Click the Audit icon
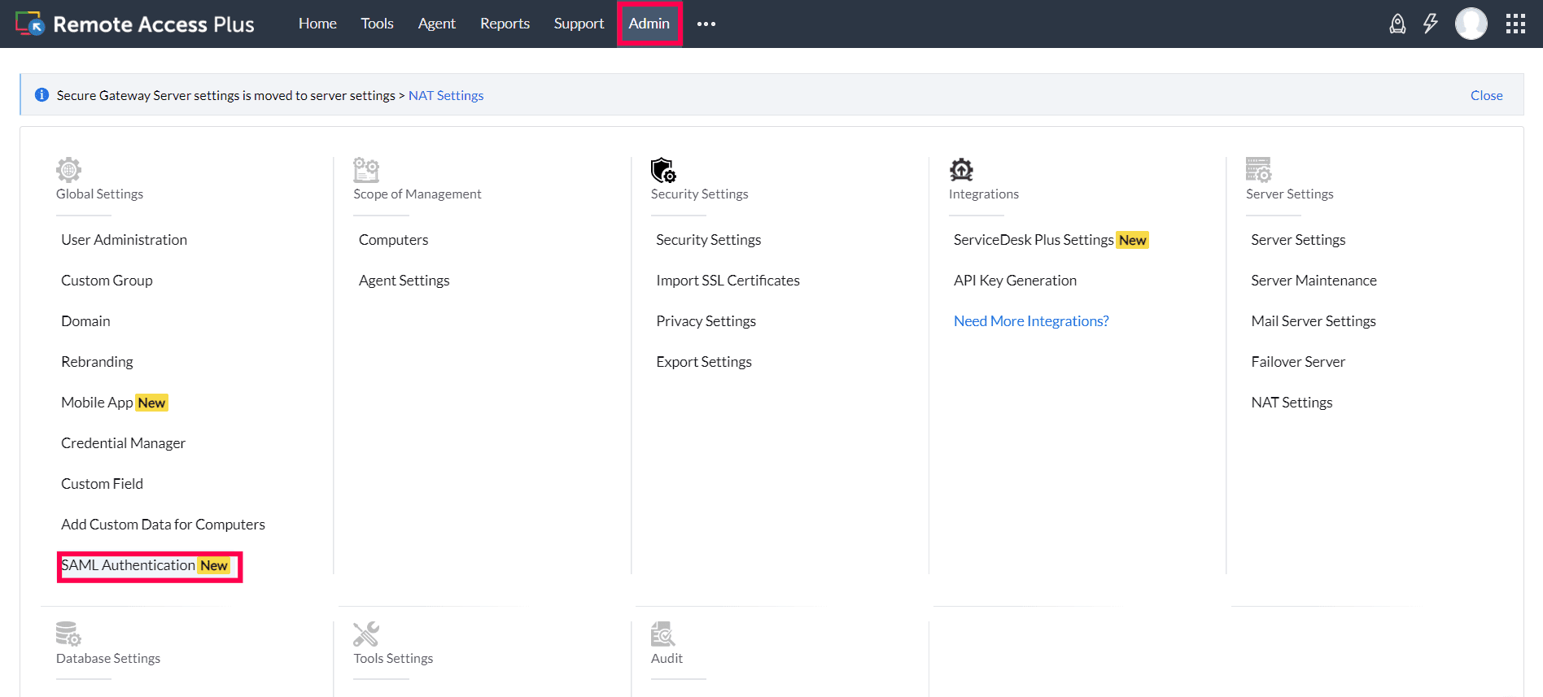Screen dimensions: 1543x697 (663, 634)
